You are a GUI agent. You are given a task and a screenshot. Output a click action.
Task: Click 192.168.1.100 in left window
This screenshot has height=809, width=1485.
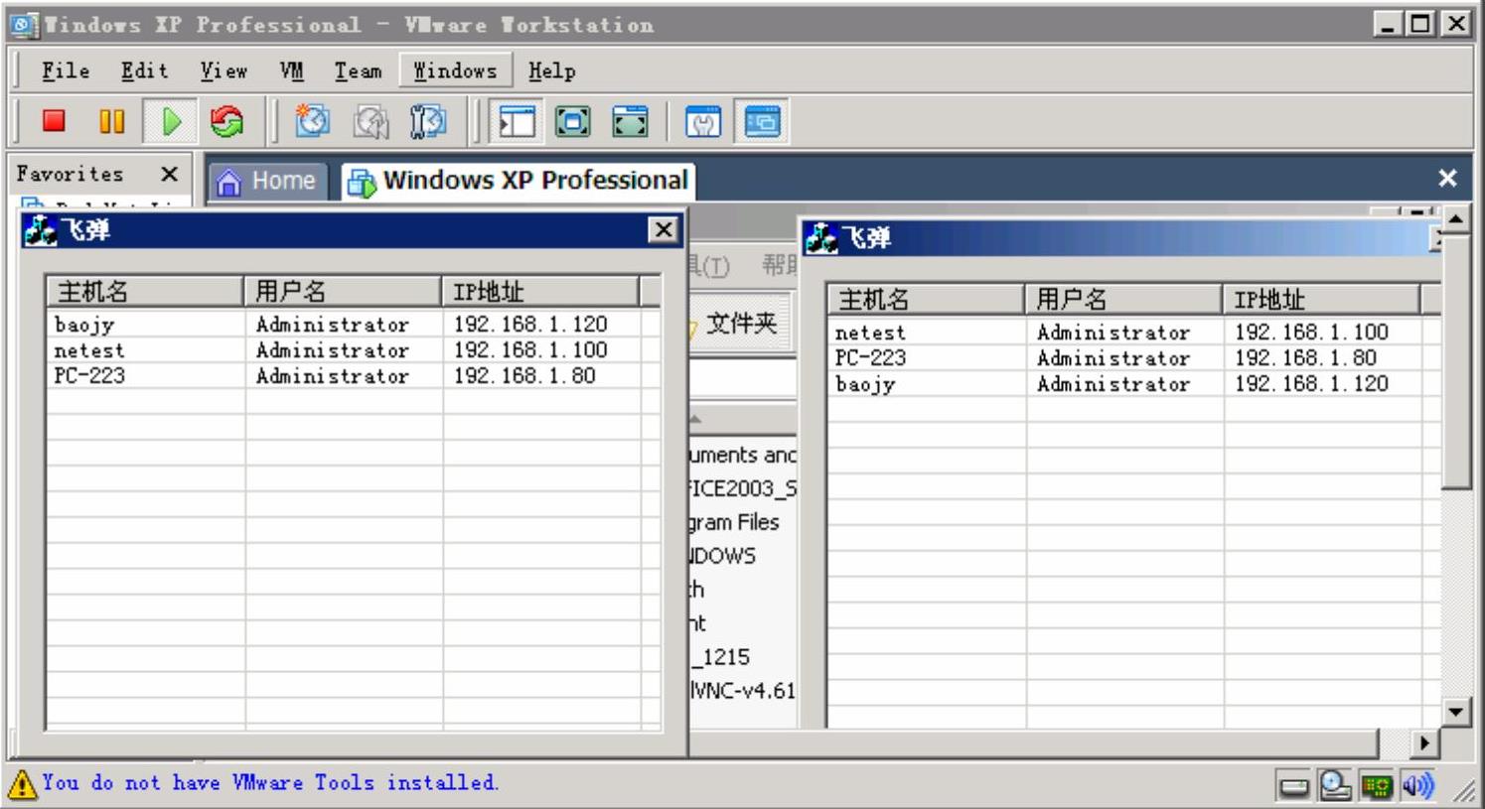pos(530,350)
